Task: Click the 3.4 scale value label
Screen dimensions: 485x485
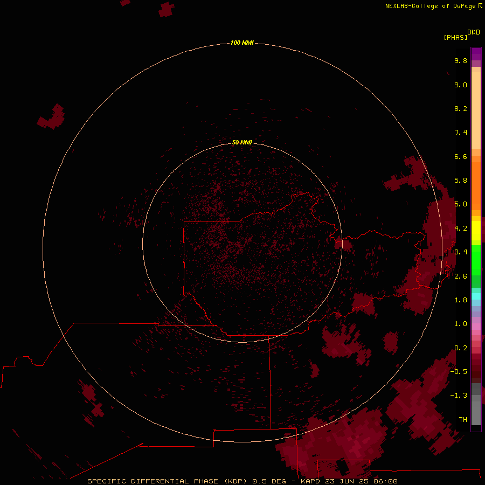Action: 461,252
